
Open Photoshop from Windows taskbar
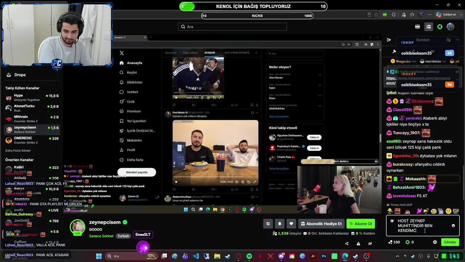(324, 256)
